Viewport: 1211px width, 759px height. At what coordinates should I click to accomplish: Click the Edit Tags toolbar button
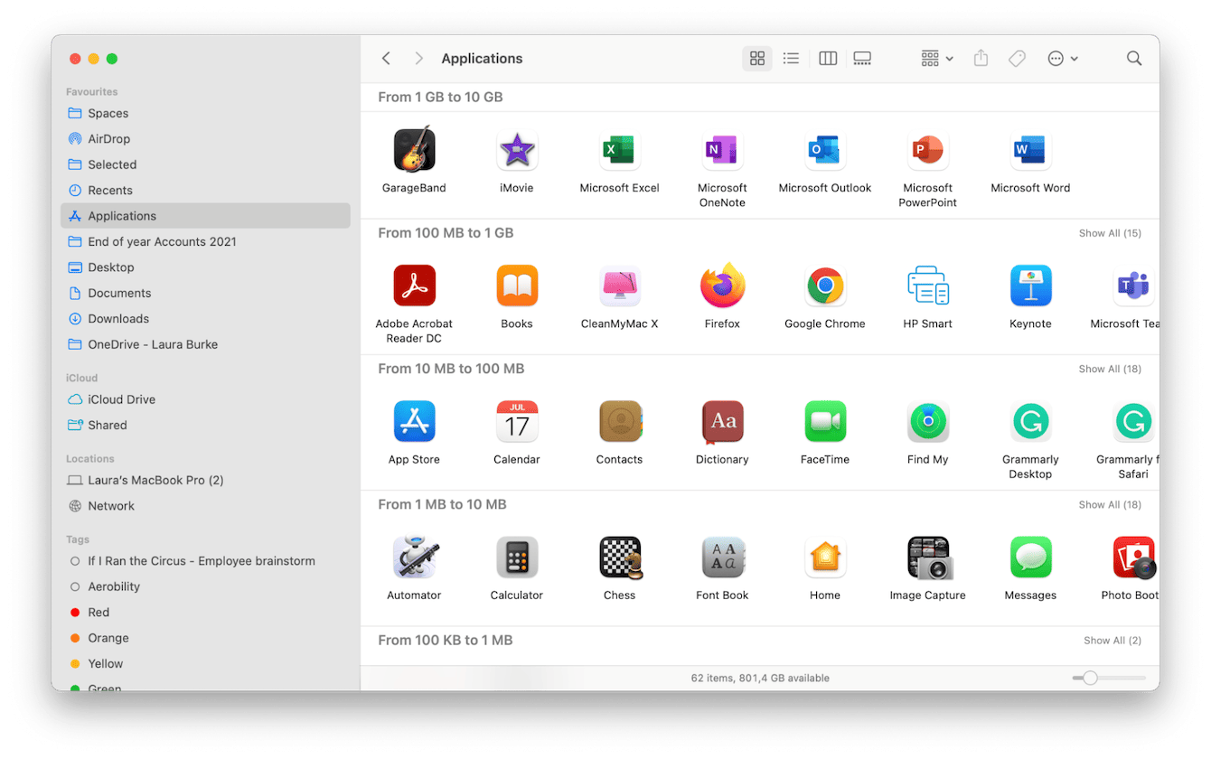pyautogui.click(x=1017, y=59)
